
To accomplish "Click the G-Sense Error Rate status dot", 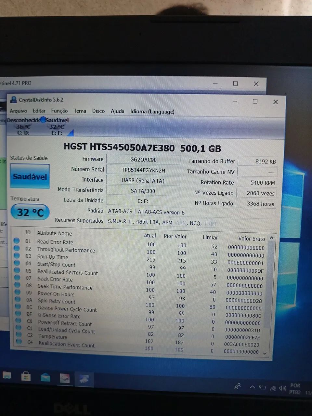I will point(18,313).
